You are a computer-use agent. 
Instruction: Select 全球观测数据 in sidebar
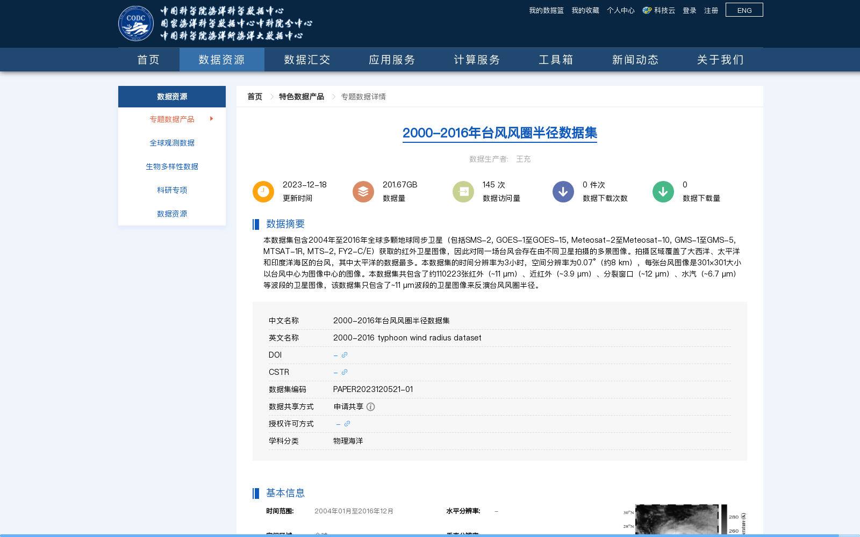coord(172,143)
